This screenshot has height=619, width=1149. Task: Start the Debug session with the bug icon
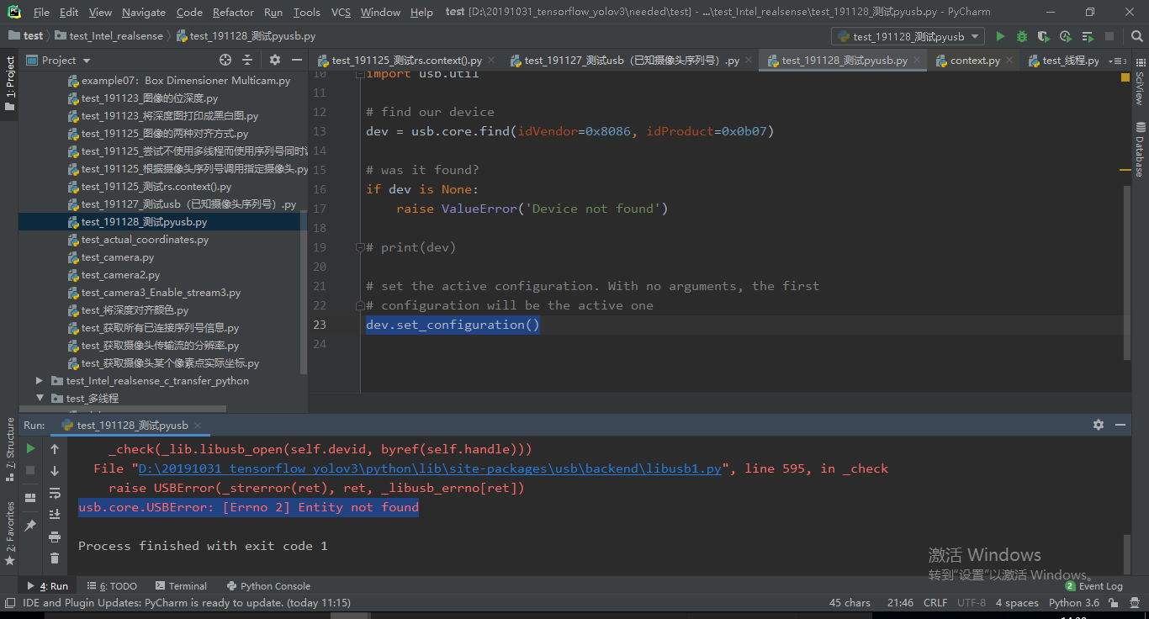1020,36
